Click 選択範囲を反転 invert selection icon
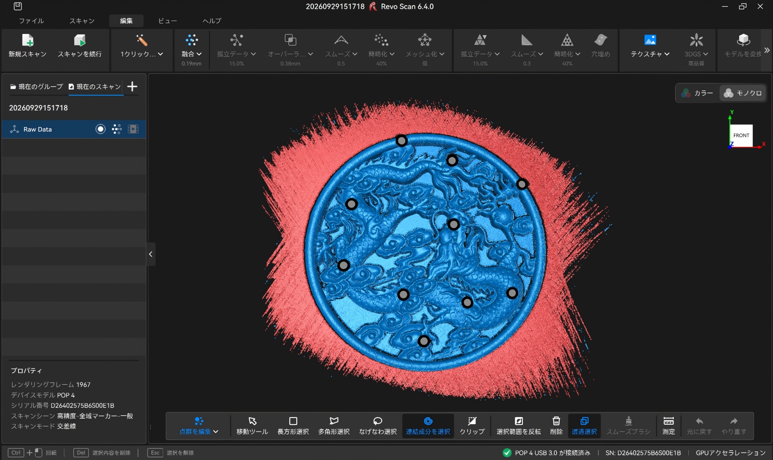 point(519,421)
